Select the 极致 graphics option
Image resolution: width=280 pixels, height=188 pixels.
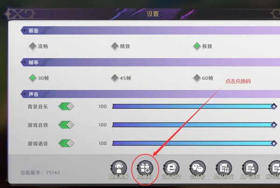pos(203,46)
